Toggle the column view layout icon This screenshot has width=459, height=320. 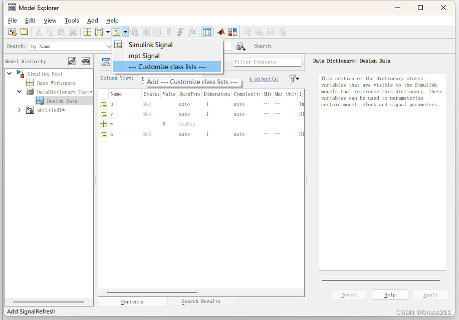pos(206,32)
